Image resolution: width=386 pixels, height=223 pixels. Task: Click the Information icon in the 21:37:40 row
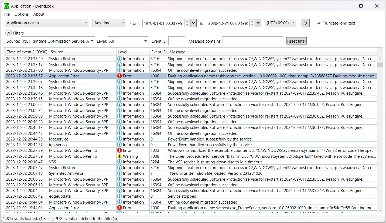click(x=119, y=59)
